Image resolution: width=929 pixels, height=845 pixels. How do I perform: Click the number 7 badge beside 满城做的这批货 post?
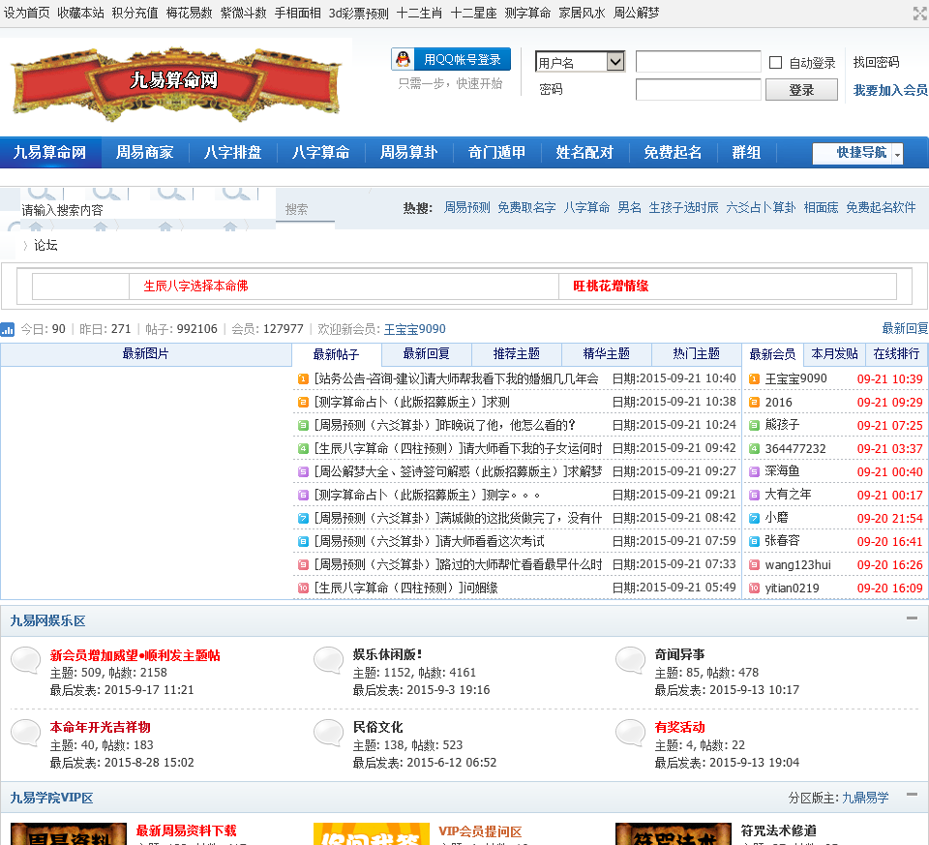[303, 519]
